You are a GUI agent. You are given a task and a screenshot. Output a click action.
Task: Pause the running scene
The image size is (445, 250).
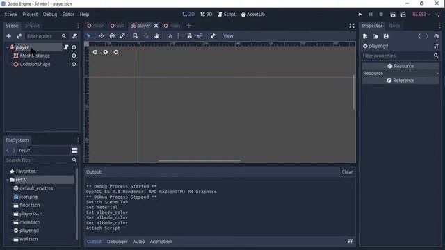pos(371,15)
